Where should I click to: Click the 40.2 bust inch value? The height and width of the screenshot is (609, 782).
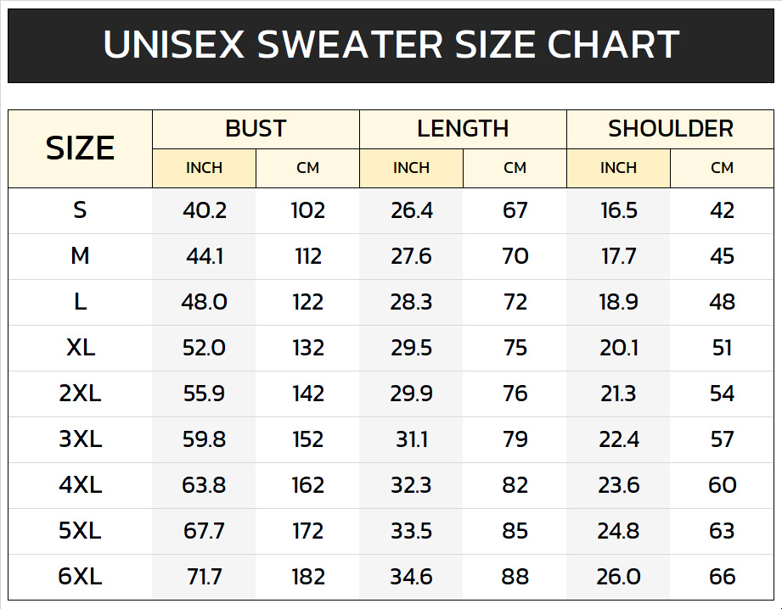204,210
